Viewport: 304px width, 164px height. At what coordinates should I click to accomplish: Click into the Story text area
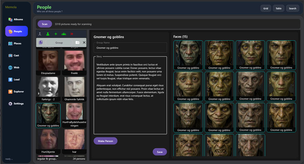[x=130, y=95]
